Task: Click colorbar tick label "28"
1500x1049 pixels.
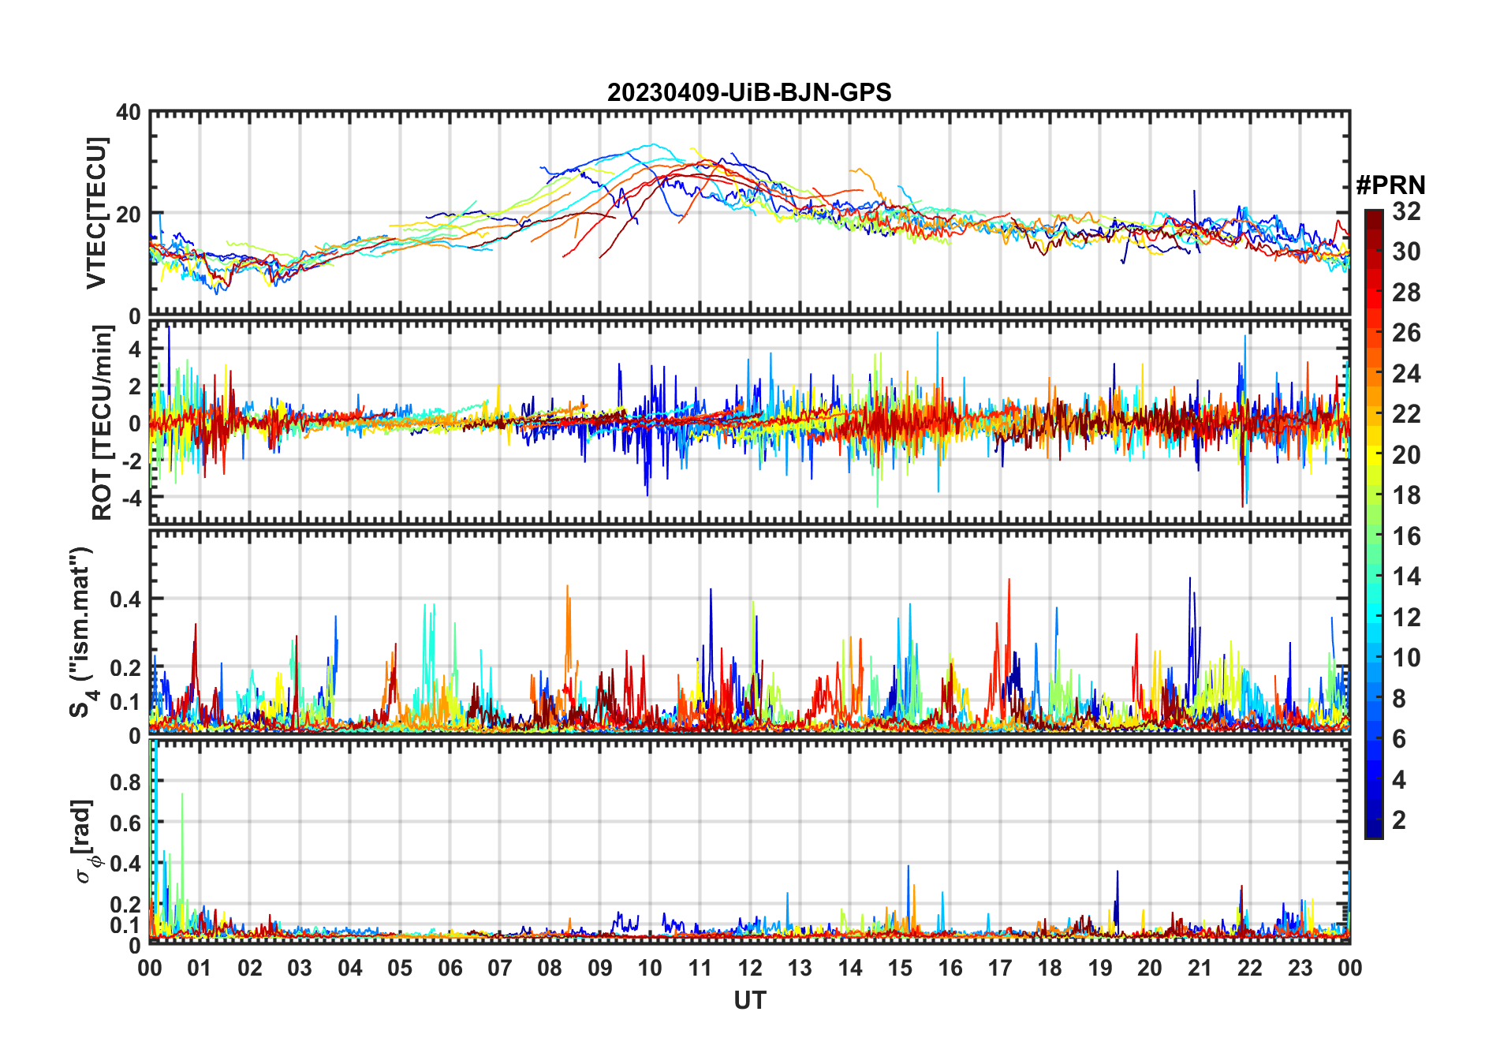Action: (1406, 293)
